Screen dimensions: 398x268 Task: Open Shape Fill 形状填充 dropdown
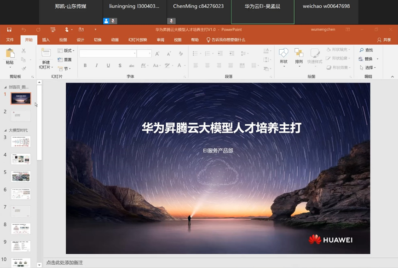click(x=338, y=50)
